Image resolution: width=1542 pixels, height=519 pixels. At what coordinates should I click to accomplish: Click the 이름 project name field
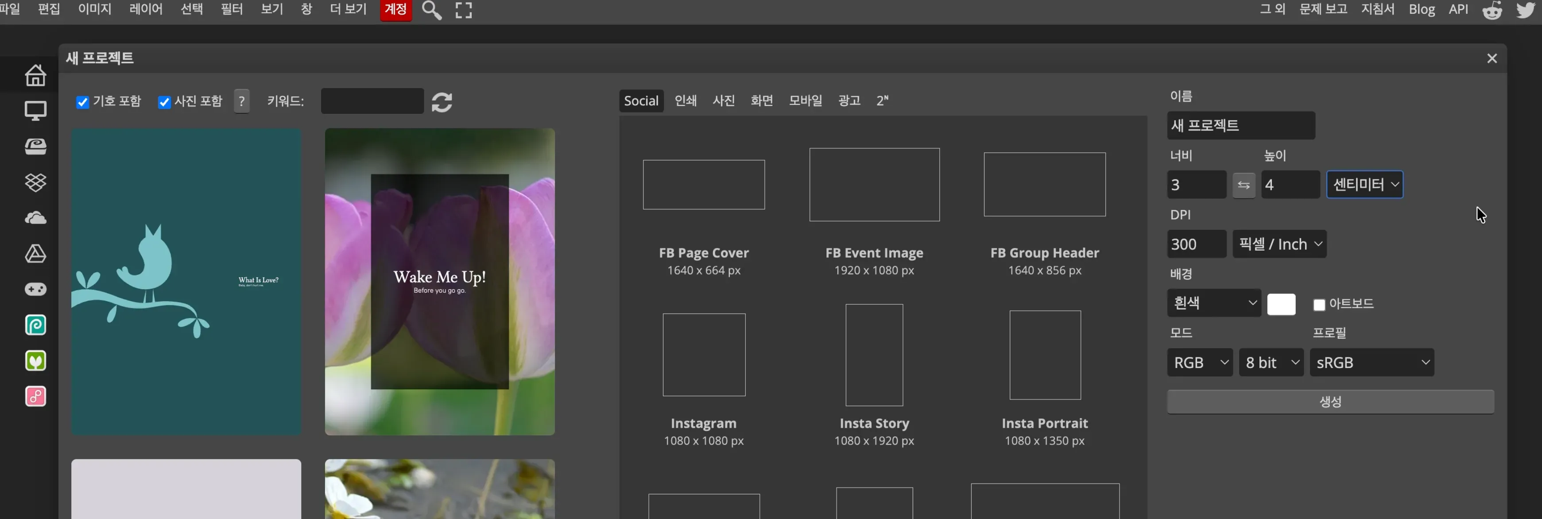[x=1241, y=126]
